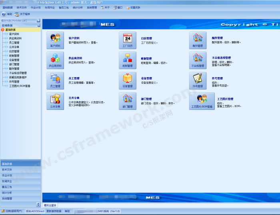Open the 客户资料 customer data module
Image resolution: width=280 pixels, height=215 pixels.
[55, 40]
